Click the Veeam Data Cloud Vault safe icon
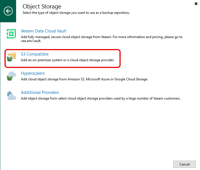The width and height of the screenshot is (200, 170). [11, 34]
